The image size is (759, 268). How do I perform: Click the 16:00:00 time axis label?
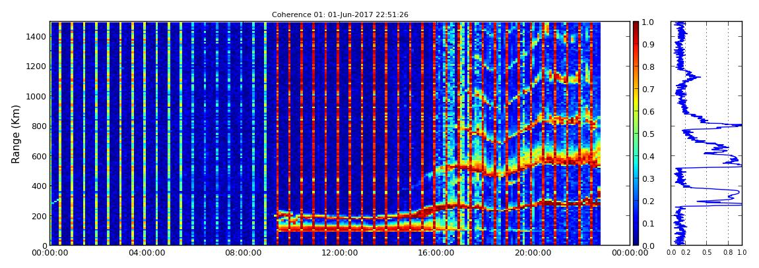pyautogui.click(x=436, y=253)
